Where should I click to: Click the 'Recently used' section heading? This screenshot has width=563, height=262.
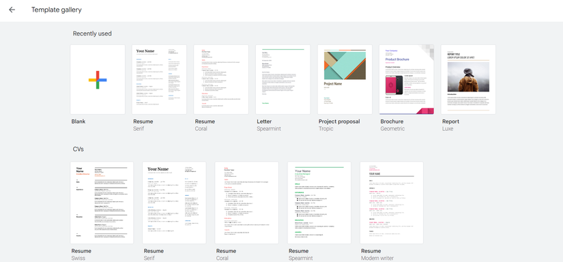pos(92,33)
